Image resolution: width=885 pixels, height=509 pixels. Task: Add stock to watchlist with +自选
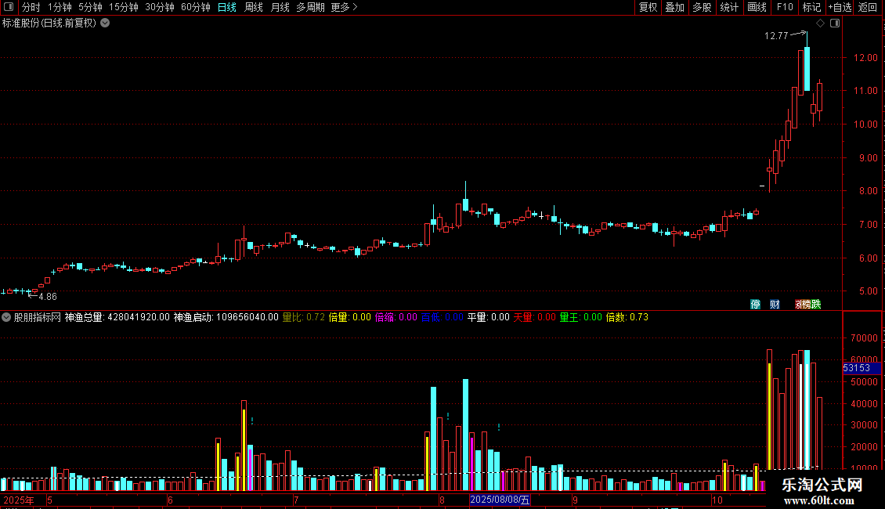(840, 7)
